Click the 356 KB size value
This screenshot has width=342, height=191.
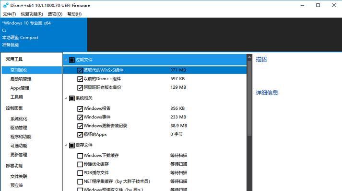point(177,108)
